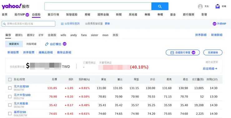The height and width of the screenshot is (118, 231).
Task: Focus the main Yahoo search field
Action: [98, 6]
